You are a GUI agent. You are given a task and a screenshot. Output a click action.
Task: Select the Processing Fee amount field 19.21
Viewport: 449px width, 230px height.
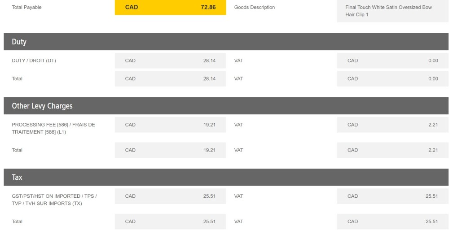170,125
